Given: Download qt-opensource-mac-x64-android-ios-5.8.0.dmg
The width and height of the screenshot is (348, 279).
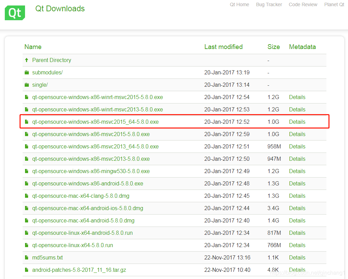Looking at the screenshot, I should point(87,208).
